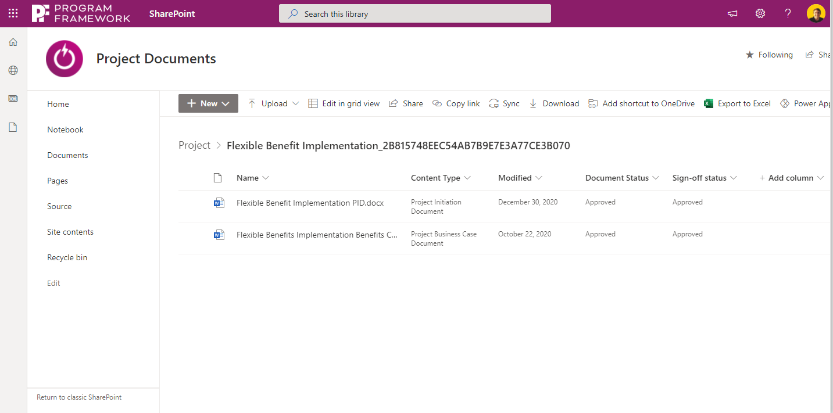Click the December 30, 2020 modified date
The height and width of the screenshot is (413, 833).
coord(528,202)
